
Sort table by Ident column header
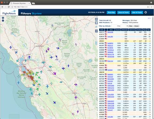coord(111,30)
